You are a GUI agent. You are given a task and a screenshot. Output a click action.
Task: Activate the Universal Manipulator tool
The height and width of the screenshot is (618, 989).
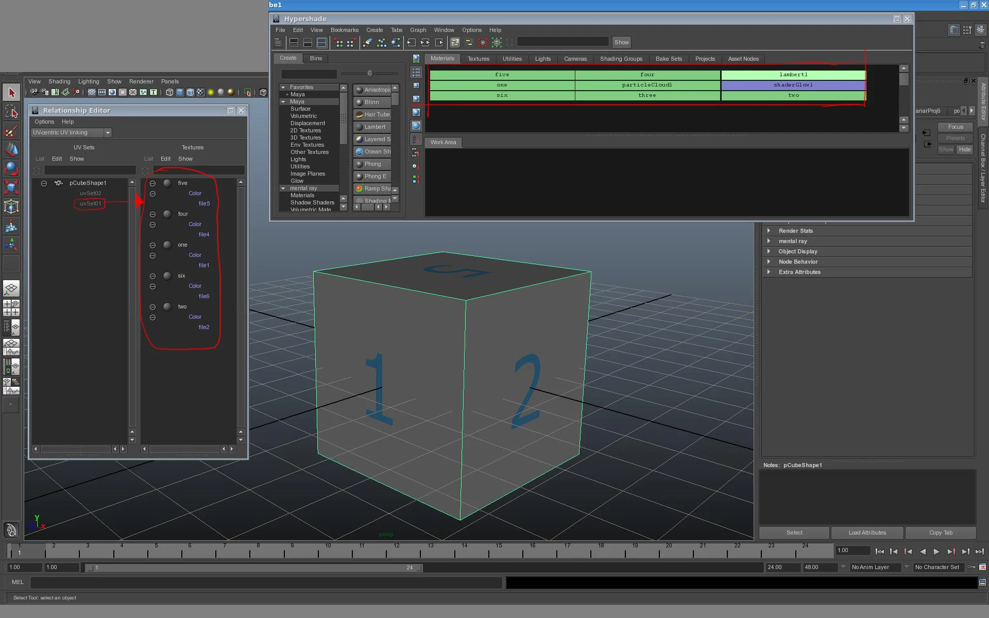point(11,207)
